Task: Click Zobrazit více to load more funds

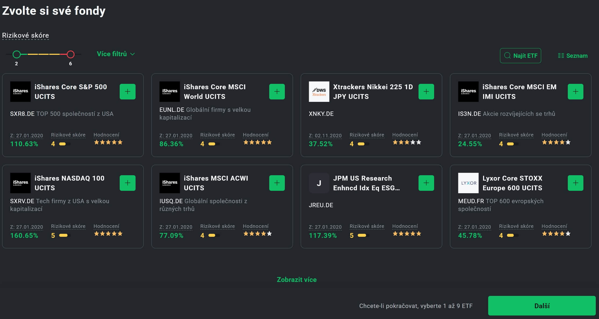Action: coord(296,279)
